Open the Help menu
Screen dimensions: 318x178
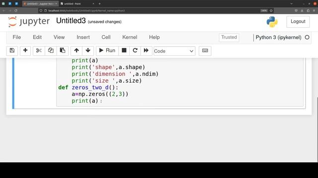[x=155, y=38]
